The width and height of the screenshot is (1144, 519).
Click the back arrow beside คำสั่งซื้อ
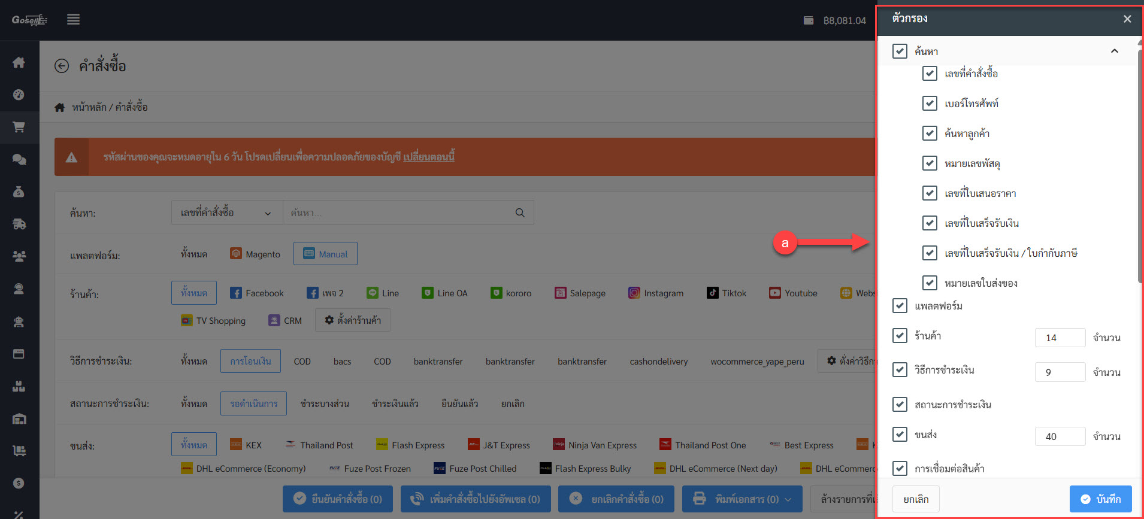(62, 66)
